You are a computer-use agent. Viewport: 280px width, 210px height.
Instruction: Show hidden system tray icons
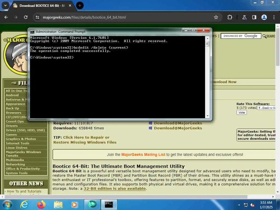239,205
